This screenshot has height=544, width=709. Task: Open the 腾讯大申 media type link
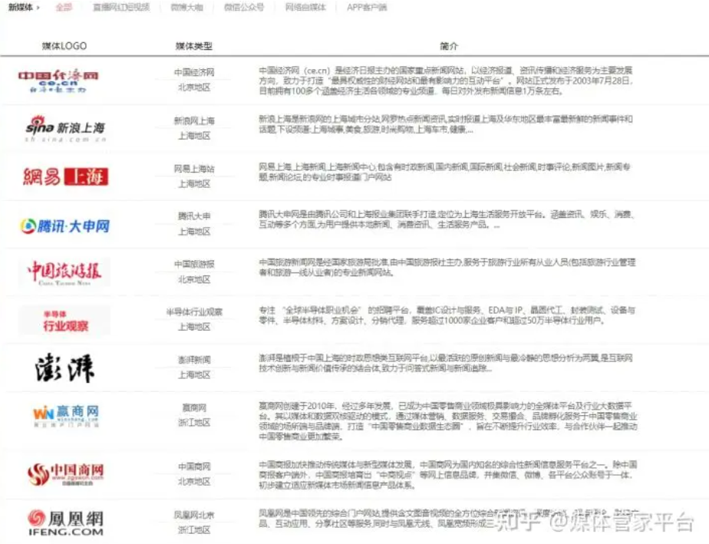tap(194, 216)
